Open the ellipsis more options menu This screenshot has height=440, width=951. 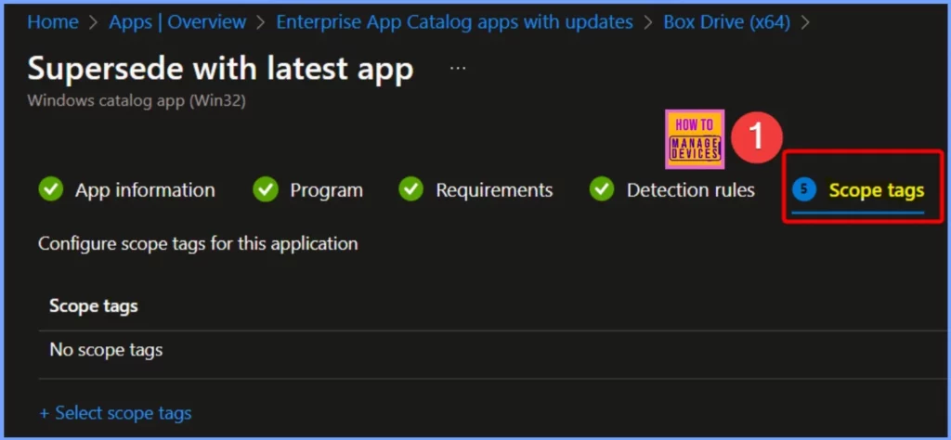(x=458, y=69)
